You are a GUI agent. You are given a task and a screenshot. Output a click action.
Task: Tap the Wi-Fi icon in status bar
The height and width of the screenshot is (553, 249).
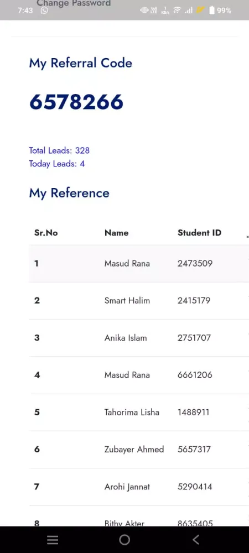(x=177, y=11)
